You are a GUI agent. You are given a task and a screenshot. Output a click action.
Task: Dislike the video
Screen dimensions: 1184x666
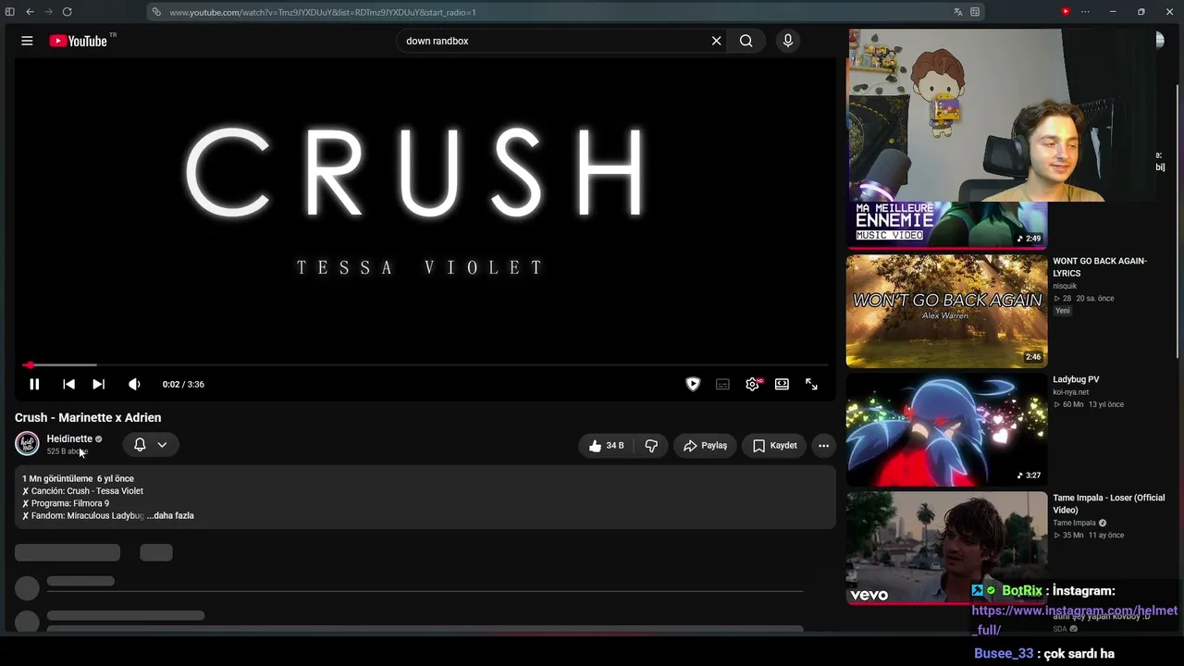pyautogui.click(x=651, y=446)
